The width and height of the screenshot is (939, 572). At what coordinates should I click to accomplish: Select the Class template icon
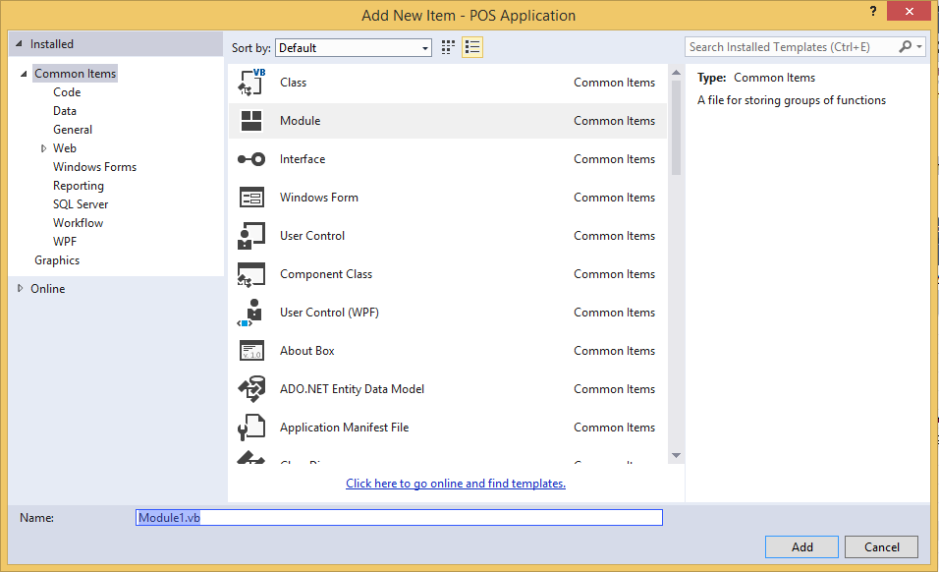click(251, 82)
